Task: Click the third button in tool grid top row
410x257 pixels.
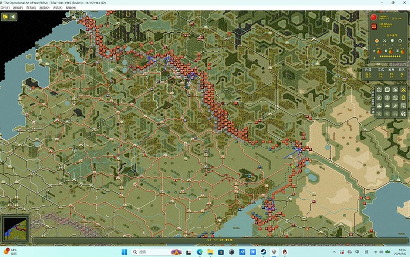Action: point(395,90)
